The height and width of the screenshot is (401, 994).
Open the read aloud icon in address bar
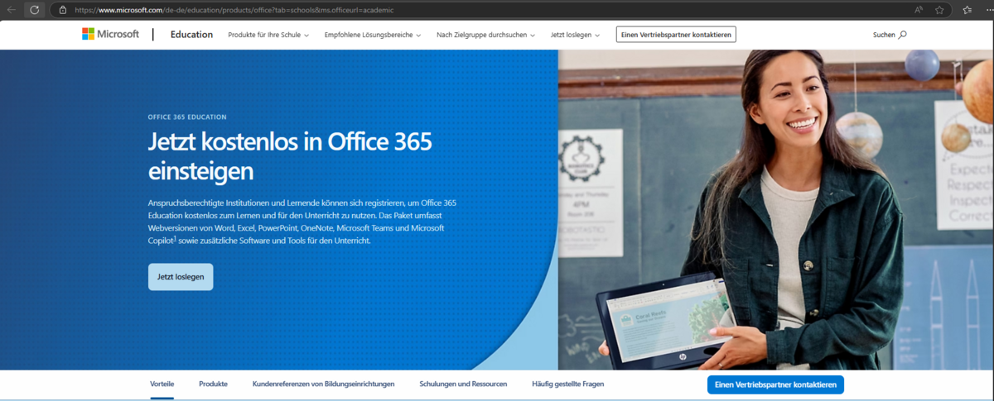click(919, 10)
